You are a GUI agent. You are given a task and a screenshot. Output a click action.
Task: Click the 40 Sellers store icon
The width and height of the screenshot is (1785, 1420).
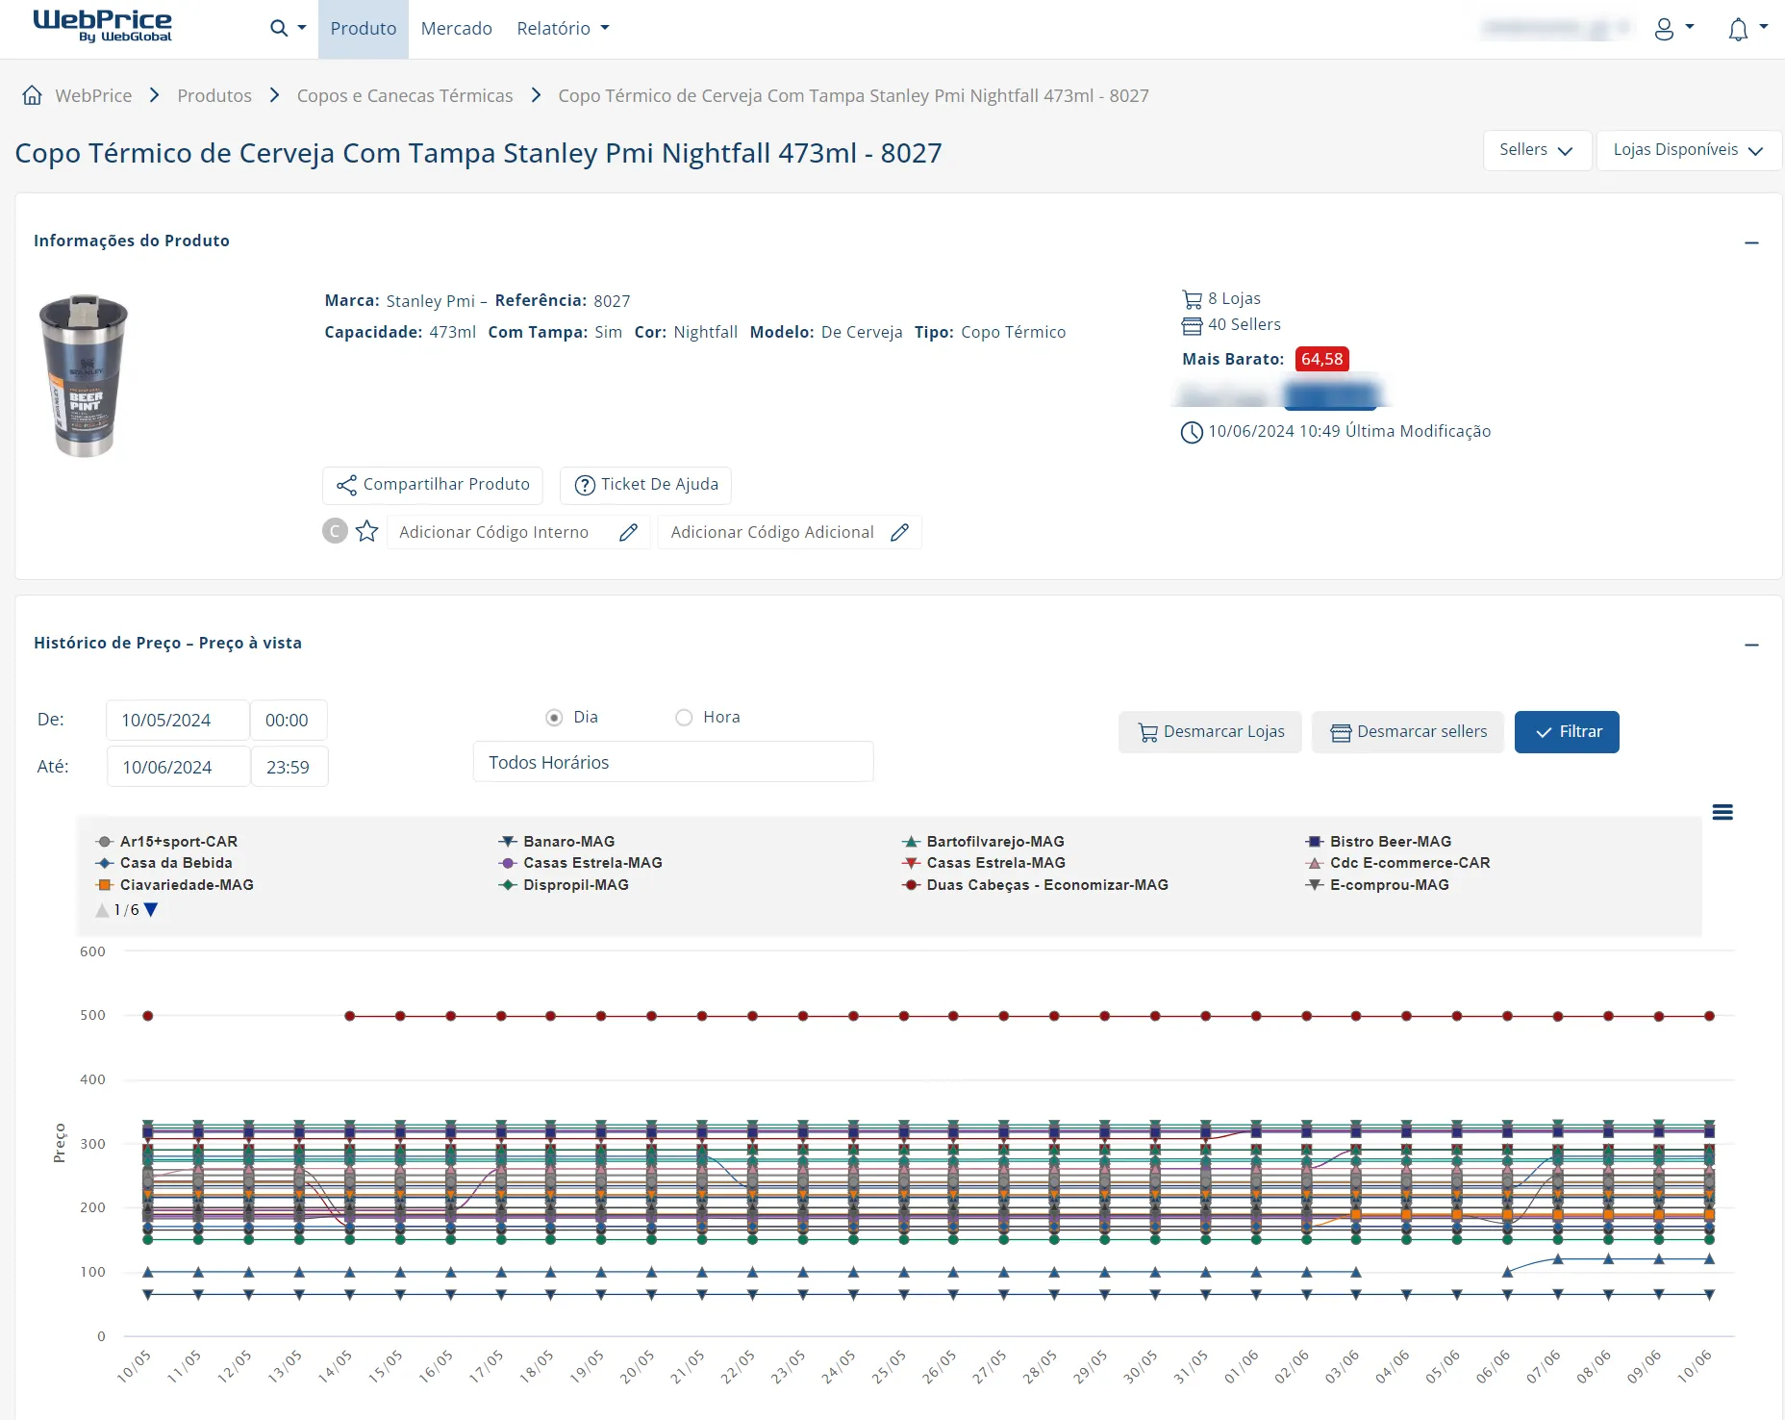[x=1192, y=325]
